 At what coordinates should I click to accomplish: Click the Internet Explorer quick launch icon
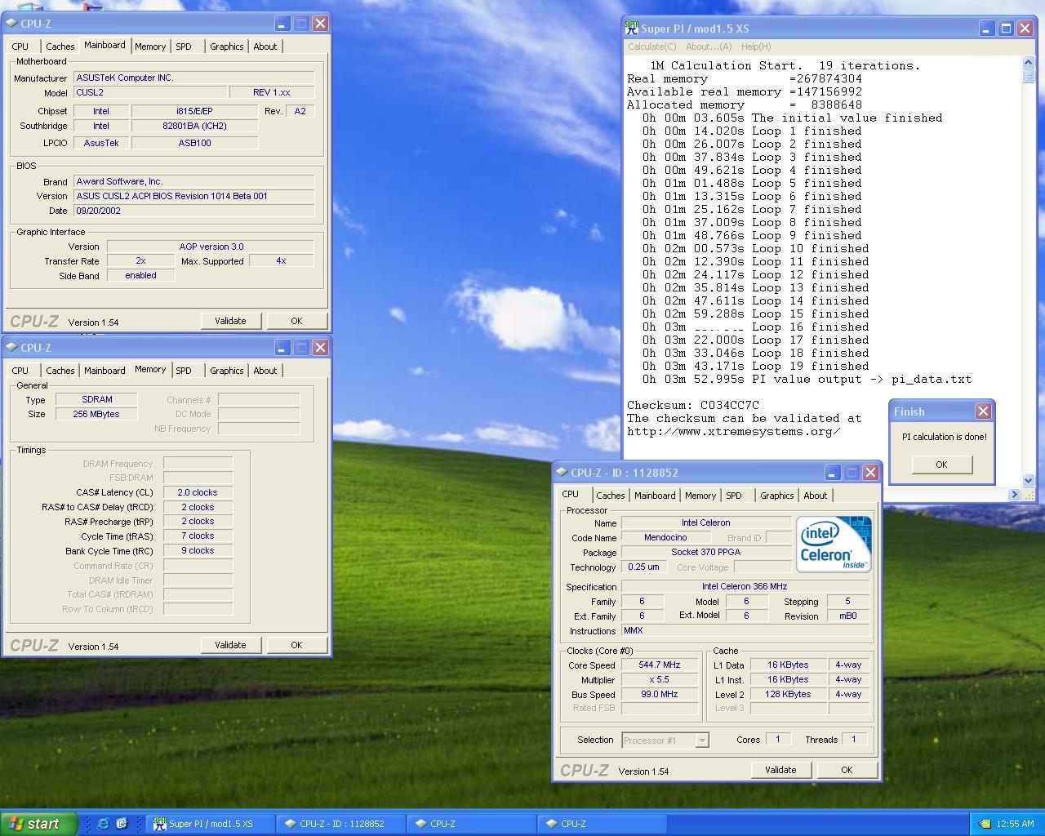(x=103, y=824)
